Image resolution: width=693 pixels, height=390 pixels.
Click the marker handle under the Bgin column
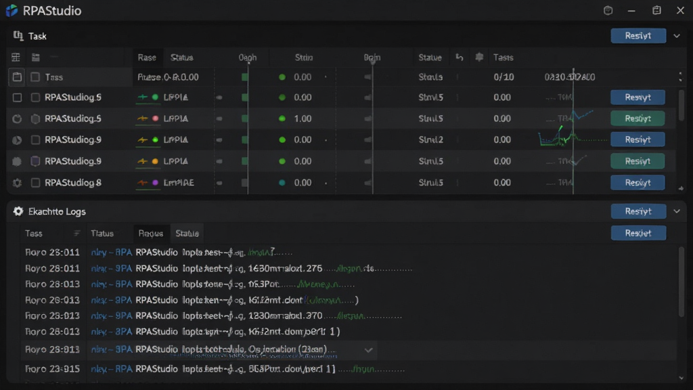[373, 62]
